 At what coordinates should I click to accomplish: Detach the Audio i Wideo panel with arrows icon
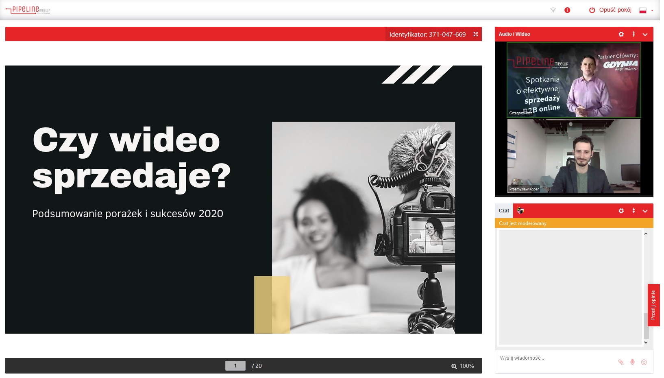(633, 34)
